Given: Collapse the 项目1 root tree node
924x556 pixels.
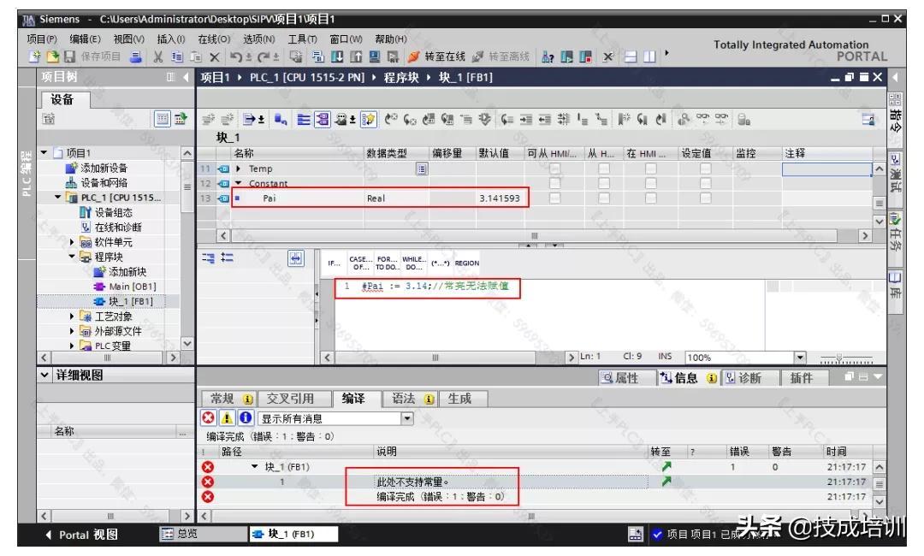Looking at the screenshot, I should (44, 152).
